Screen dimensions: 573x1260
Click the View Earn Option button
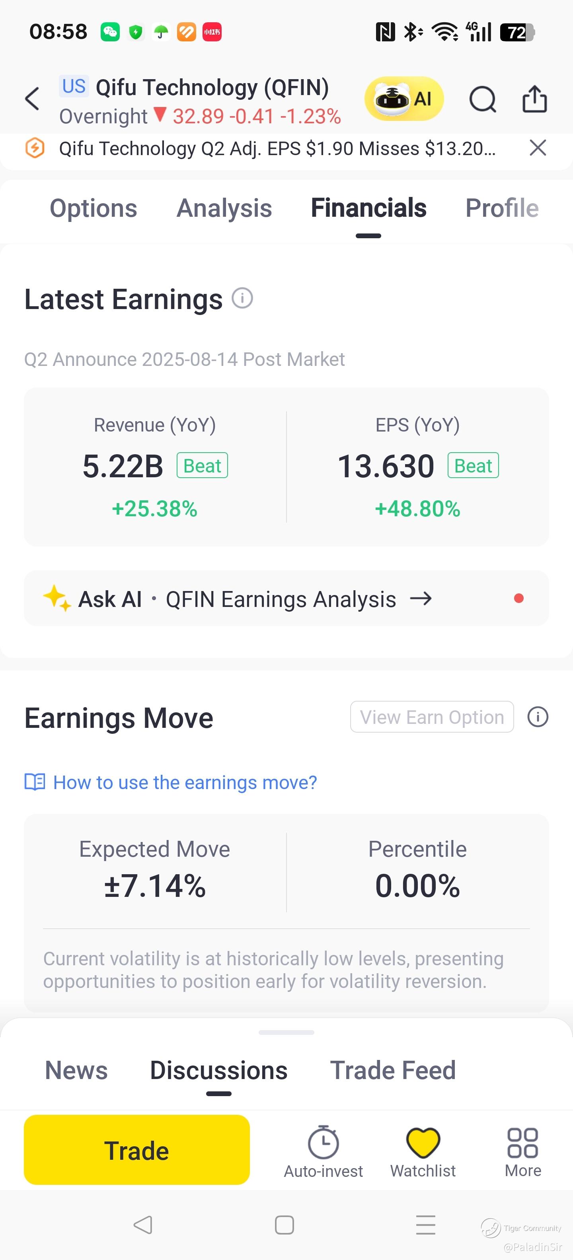432,717
